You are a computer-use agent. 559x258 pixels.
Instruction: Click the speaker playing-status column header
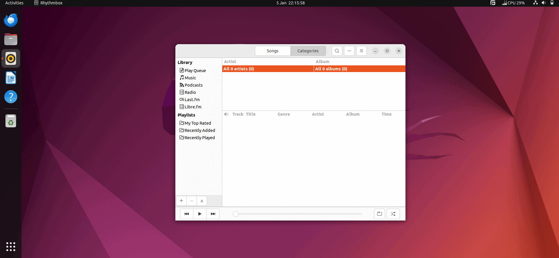click(226, 114)
